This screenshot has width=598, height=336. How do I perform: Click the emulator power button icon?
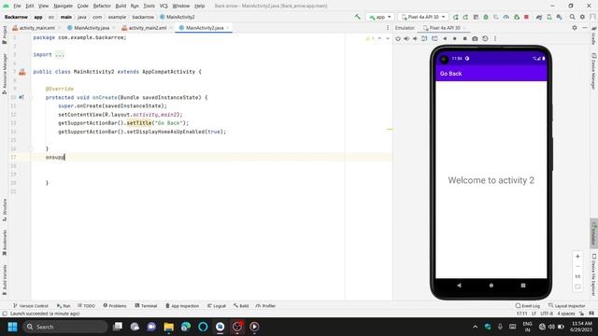398,38
